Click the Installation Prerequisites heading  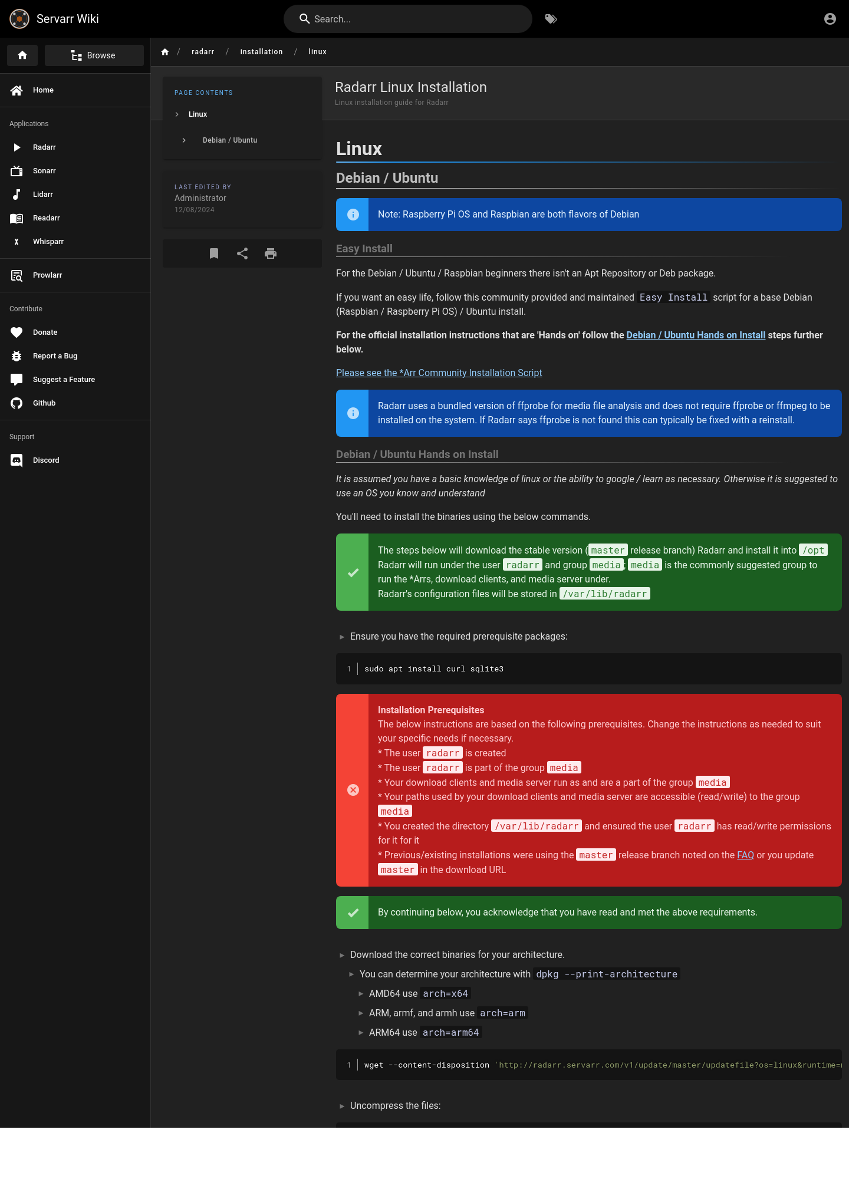(431, 710)
